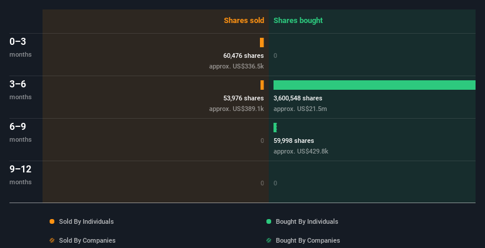Click the striped Bought By Companies legend icon
485x248 pixels.
(x=269, y=240)
